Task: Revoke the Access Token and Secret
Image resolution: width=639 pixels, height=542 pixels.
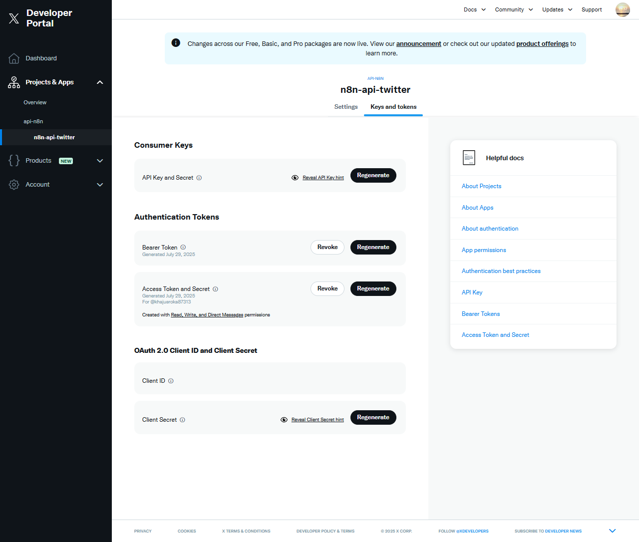Action: tap(327, 288)
